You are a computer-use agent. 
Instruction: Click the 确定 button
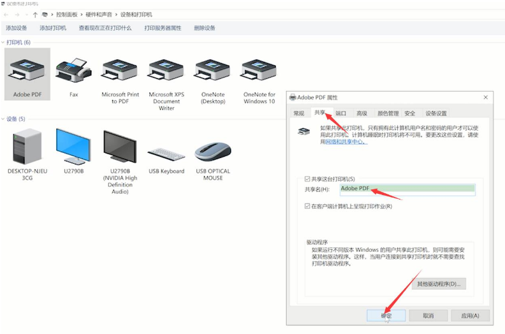(x=386, y=316)
